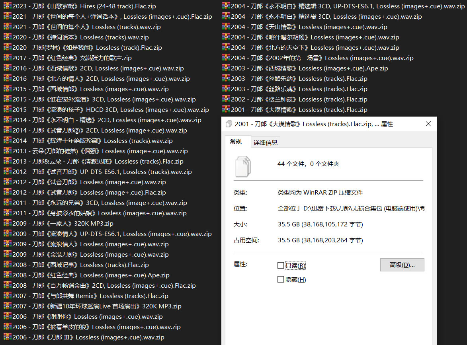Click zip icon of 2012 试音刀郎 UP-DTS-ES6.1
Viewport: 467px width, 345px height.
(x=8, y=172)
